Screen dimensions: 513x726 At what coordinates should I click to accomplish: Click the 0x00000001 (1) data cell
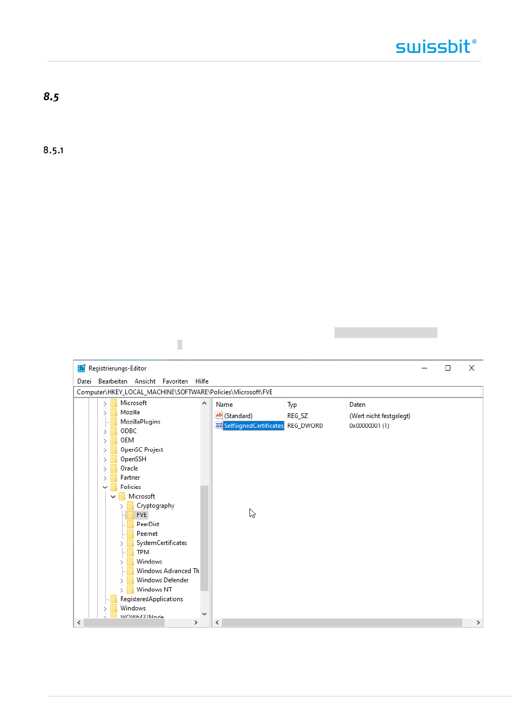pyautogui.click(x=369, y=426)
